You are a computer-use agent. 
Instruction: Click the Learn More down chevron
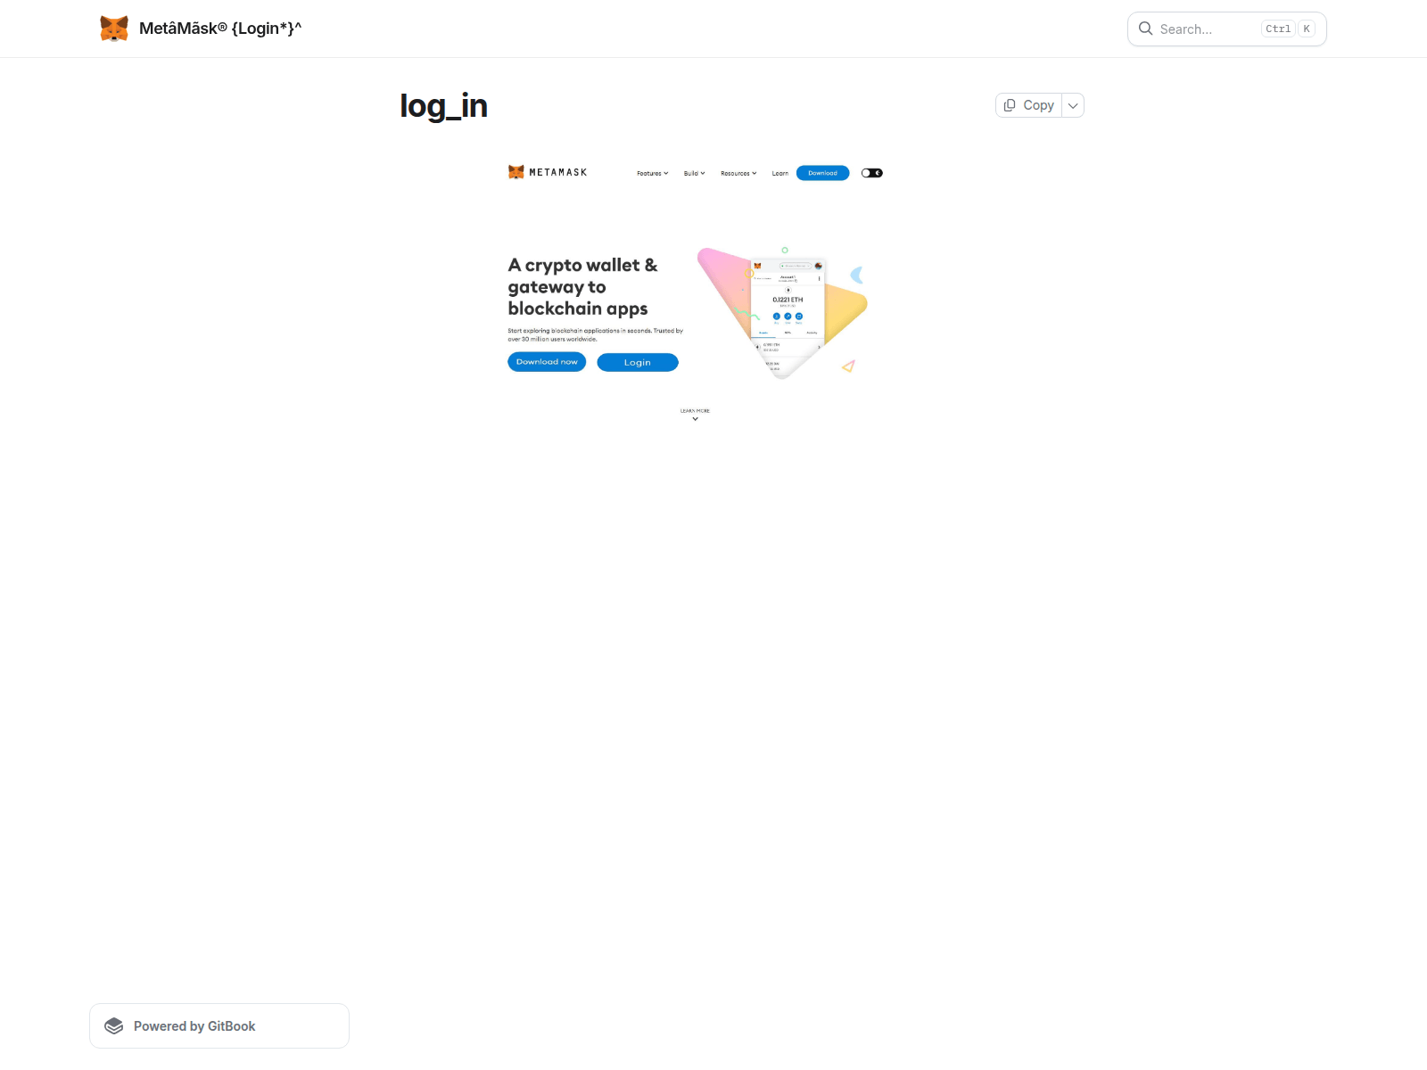coord(695,418)
